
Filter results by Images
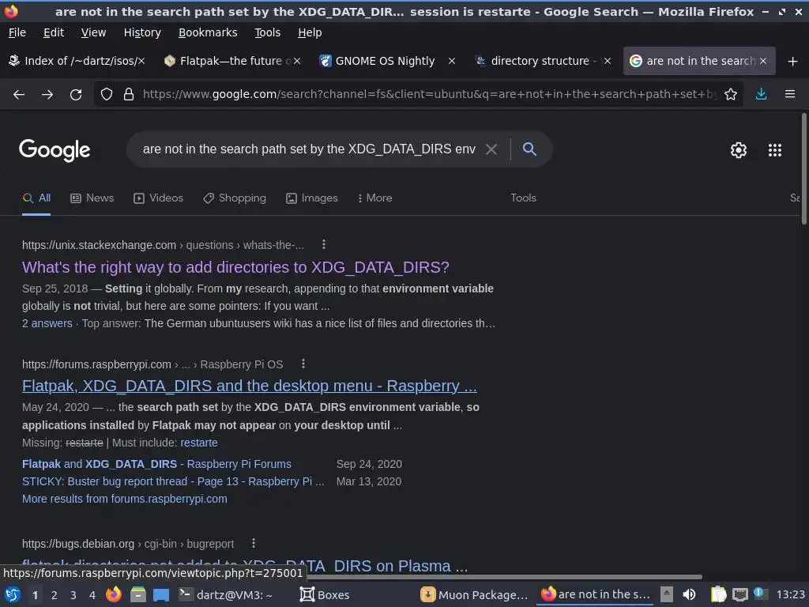click(311, 198)
